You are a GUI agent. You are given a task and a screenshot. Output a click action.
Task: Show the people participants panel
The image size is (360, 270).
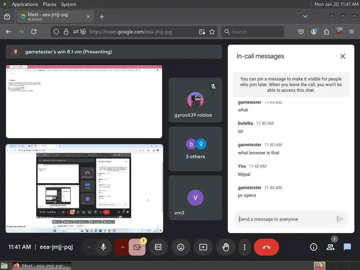click(x=330, y=247)
